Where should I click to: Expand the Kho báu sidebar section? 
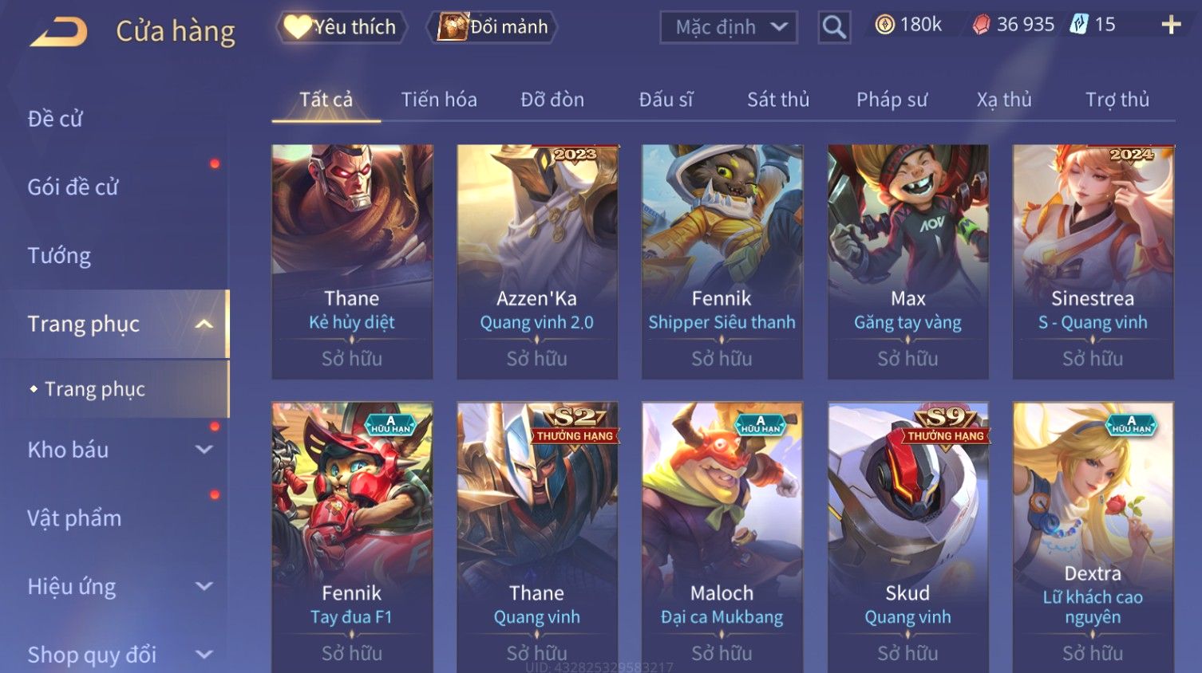tap(204, 450)
